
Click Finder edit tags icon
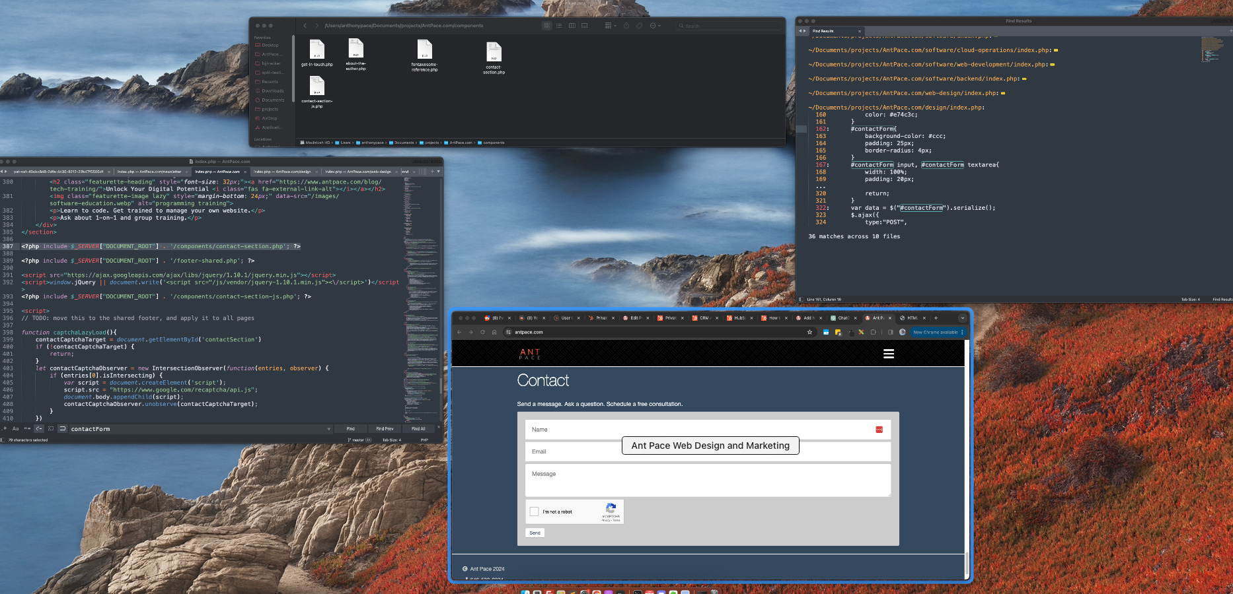pyautogui.click(x=639, y=26)
